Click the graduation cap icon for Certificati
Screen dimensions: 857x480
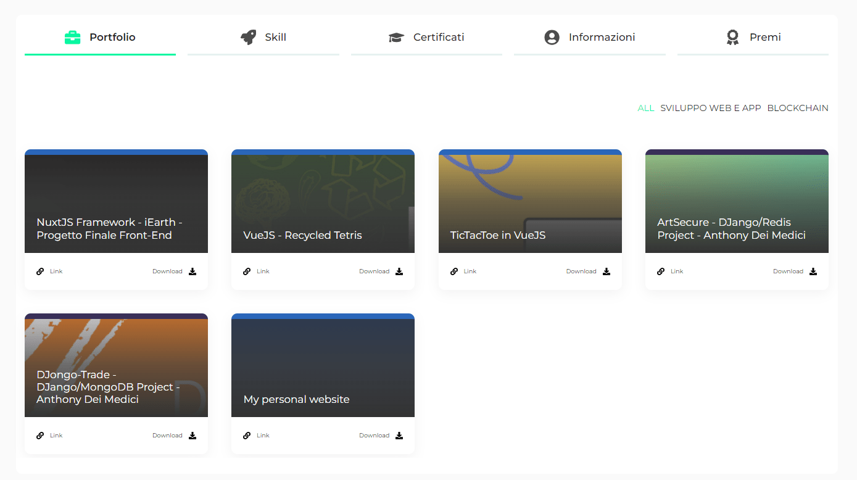tap(396, 38)
